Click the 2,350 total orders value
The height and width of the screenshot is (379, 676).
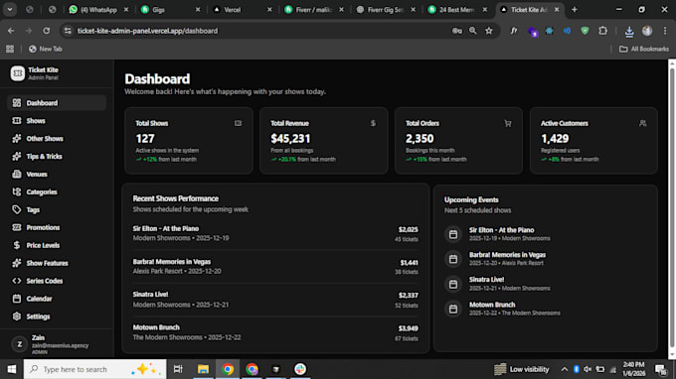pyautogui.click(x=420, y=139)
